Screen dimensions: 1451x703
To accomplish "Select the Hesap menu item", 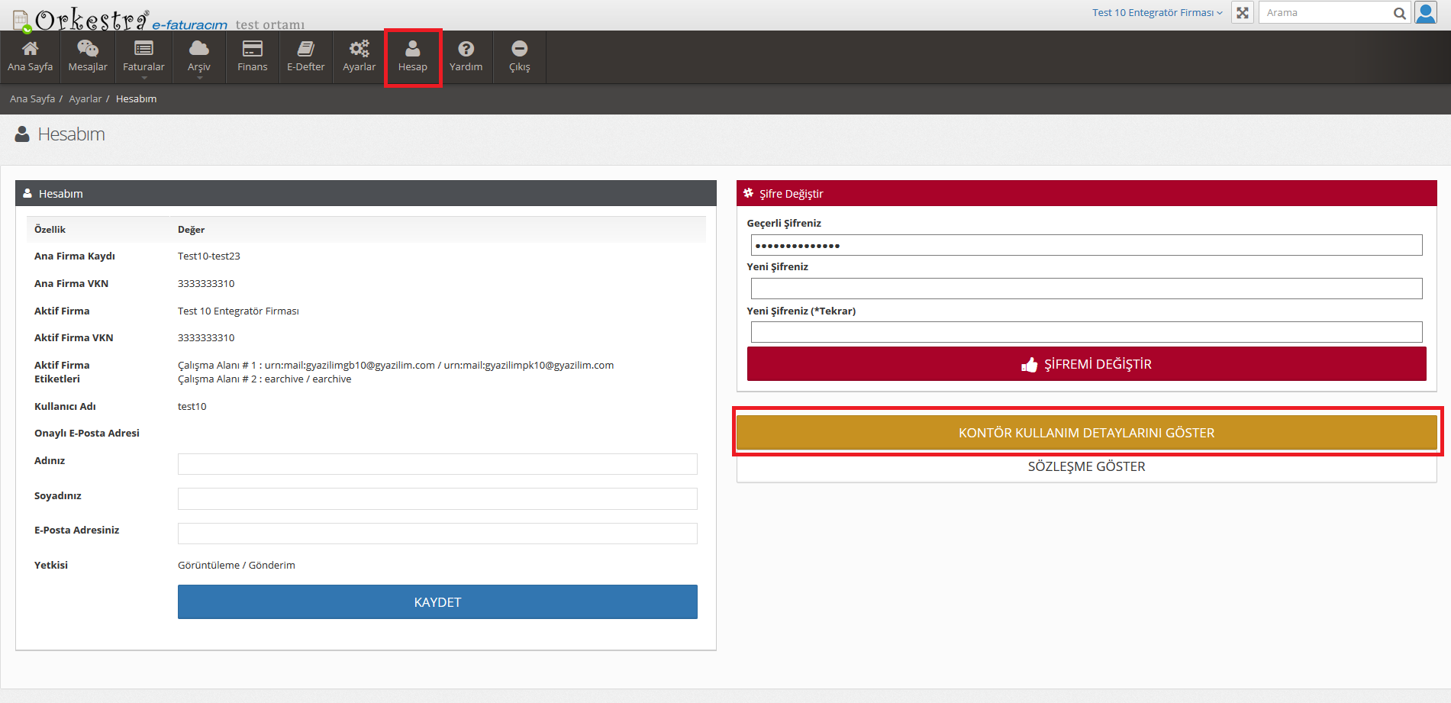I will pyautogui.click(x=413, y=57).
